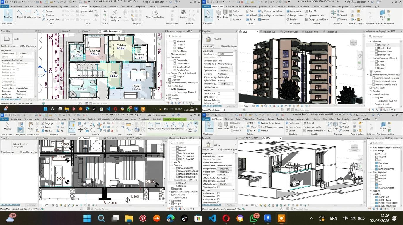Select the Diamètre dimension tool in Coupe 2 window
The width and height of the screenshot is (403, 225).
[181, 125]
